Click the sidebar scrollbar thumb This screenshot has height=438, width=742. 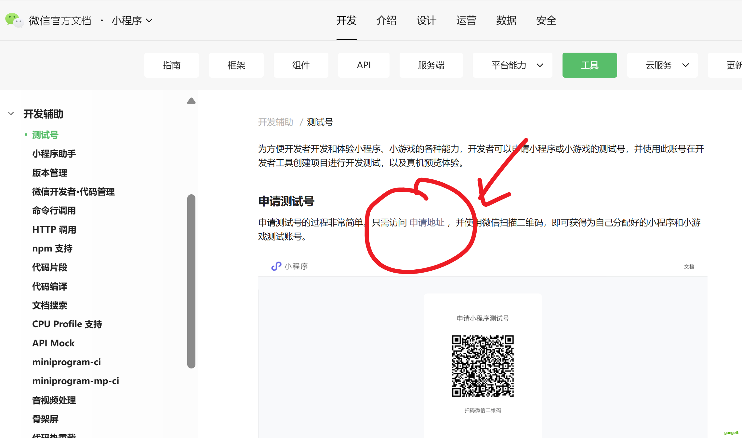pyautogui.click(x=191, y=281)
